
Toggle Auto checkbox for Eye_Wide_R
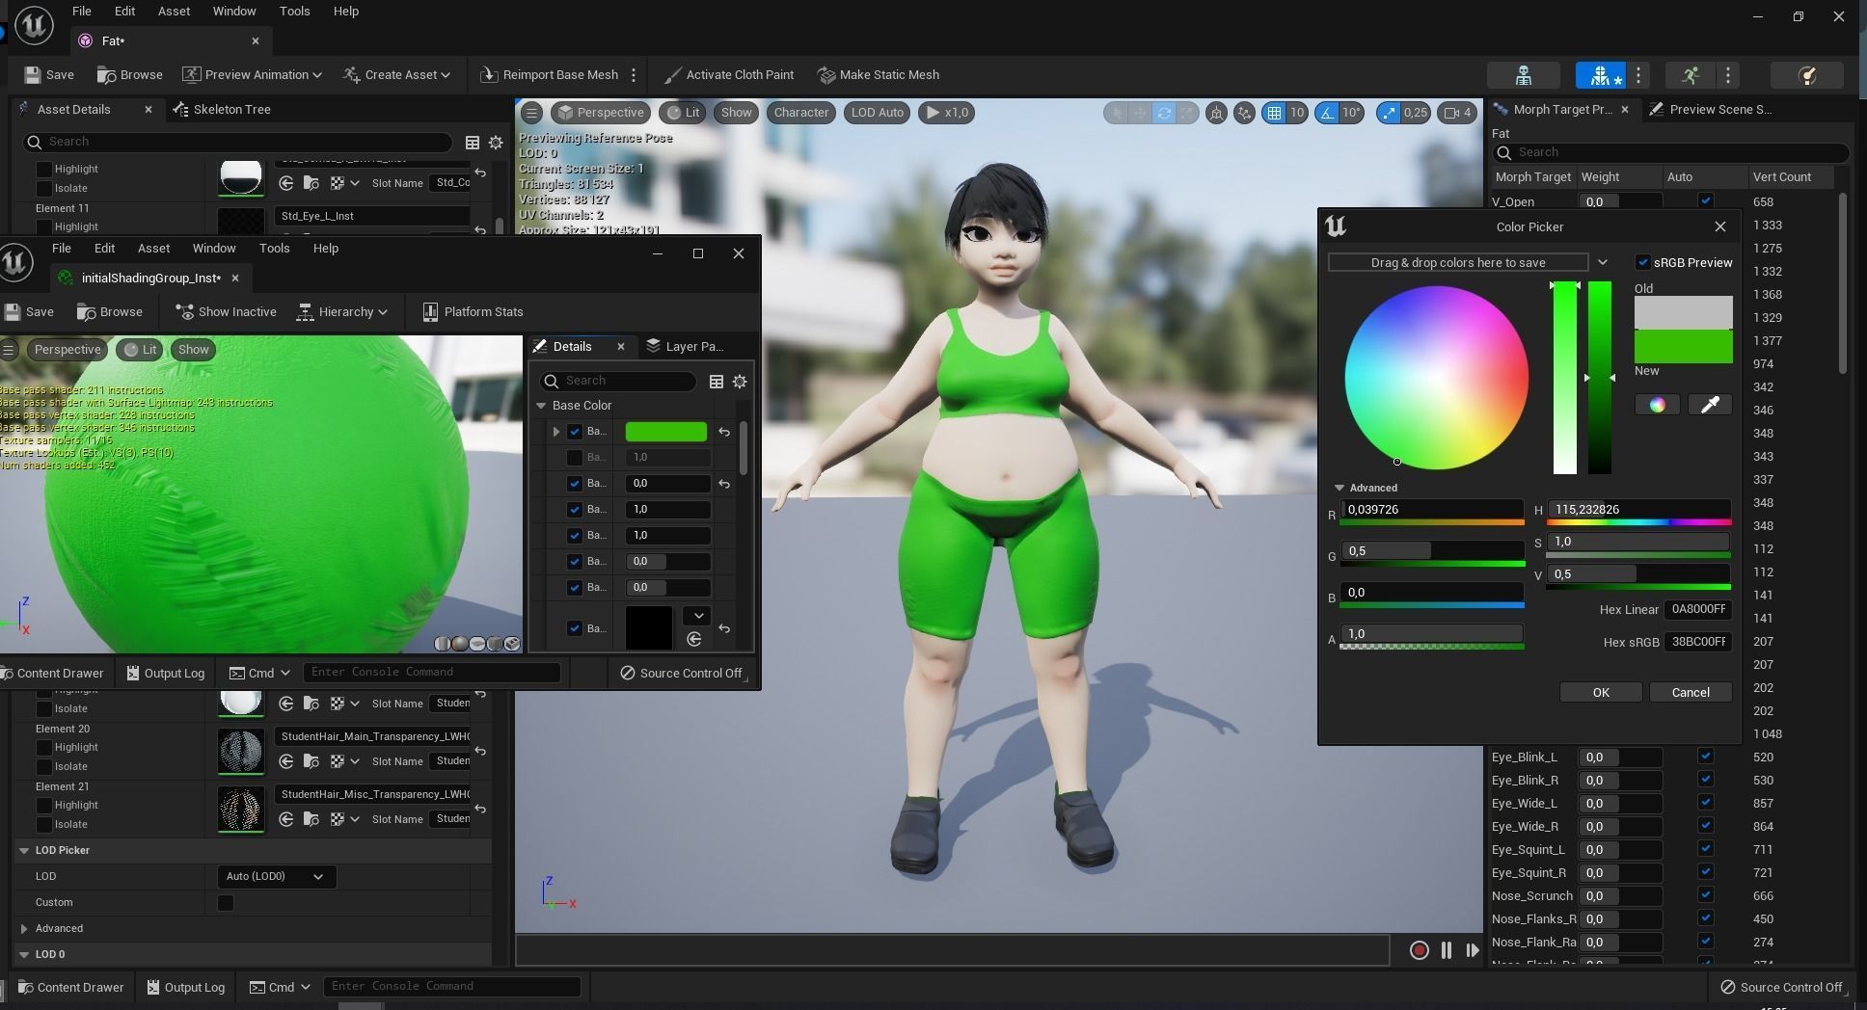click(1705, 826)
